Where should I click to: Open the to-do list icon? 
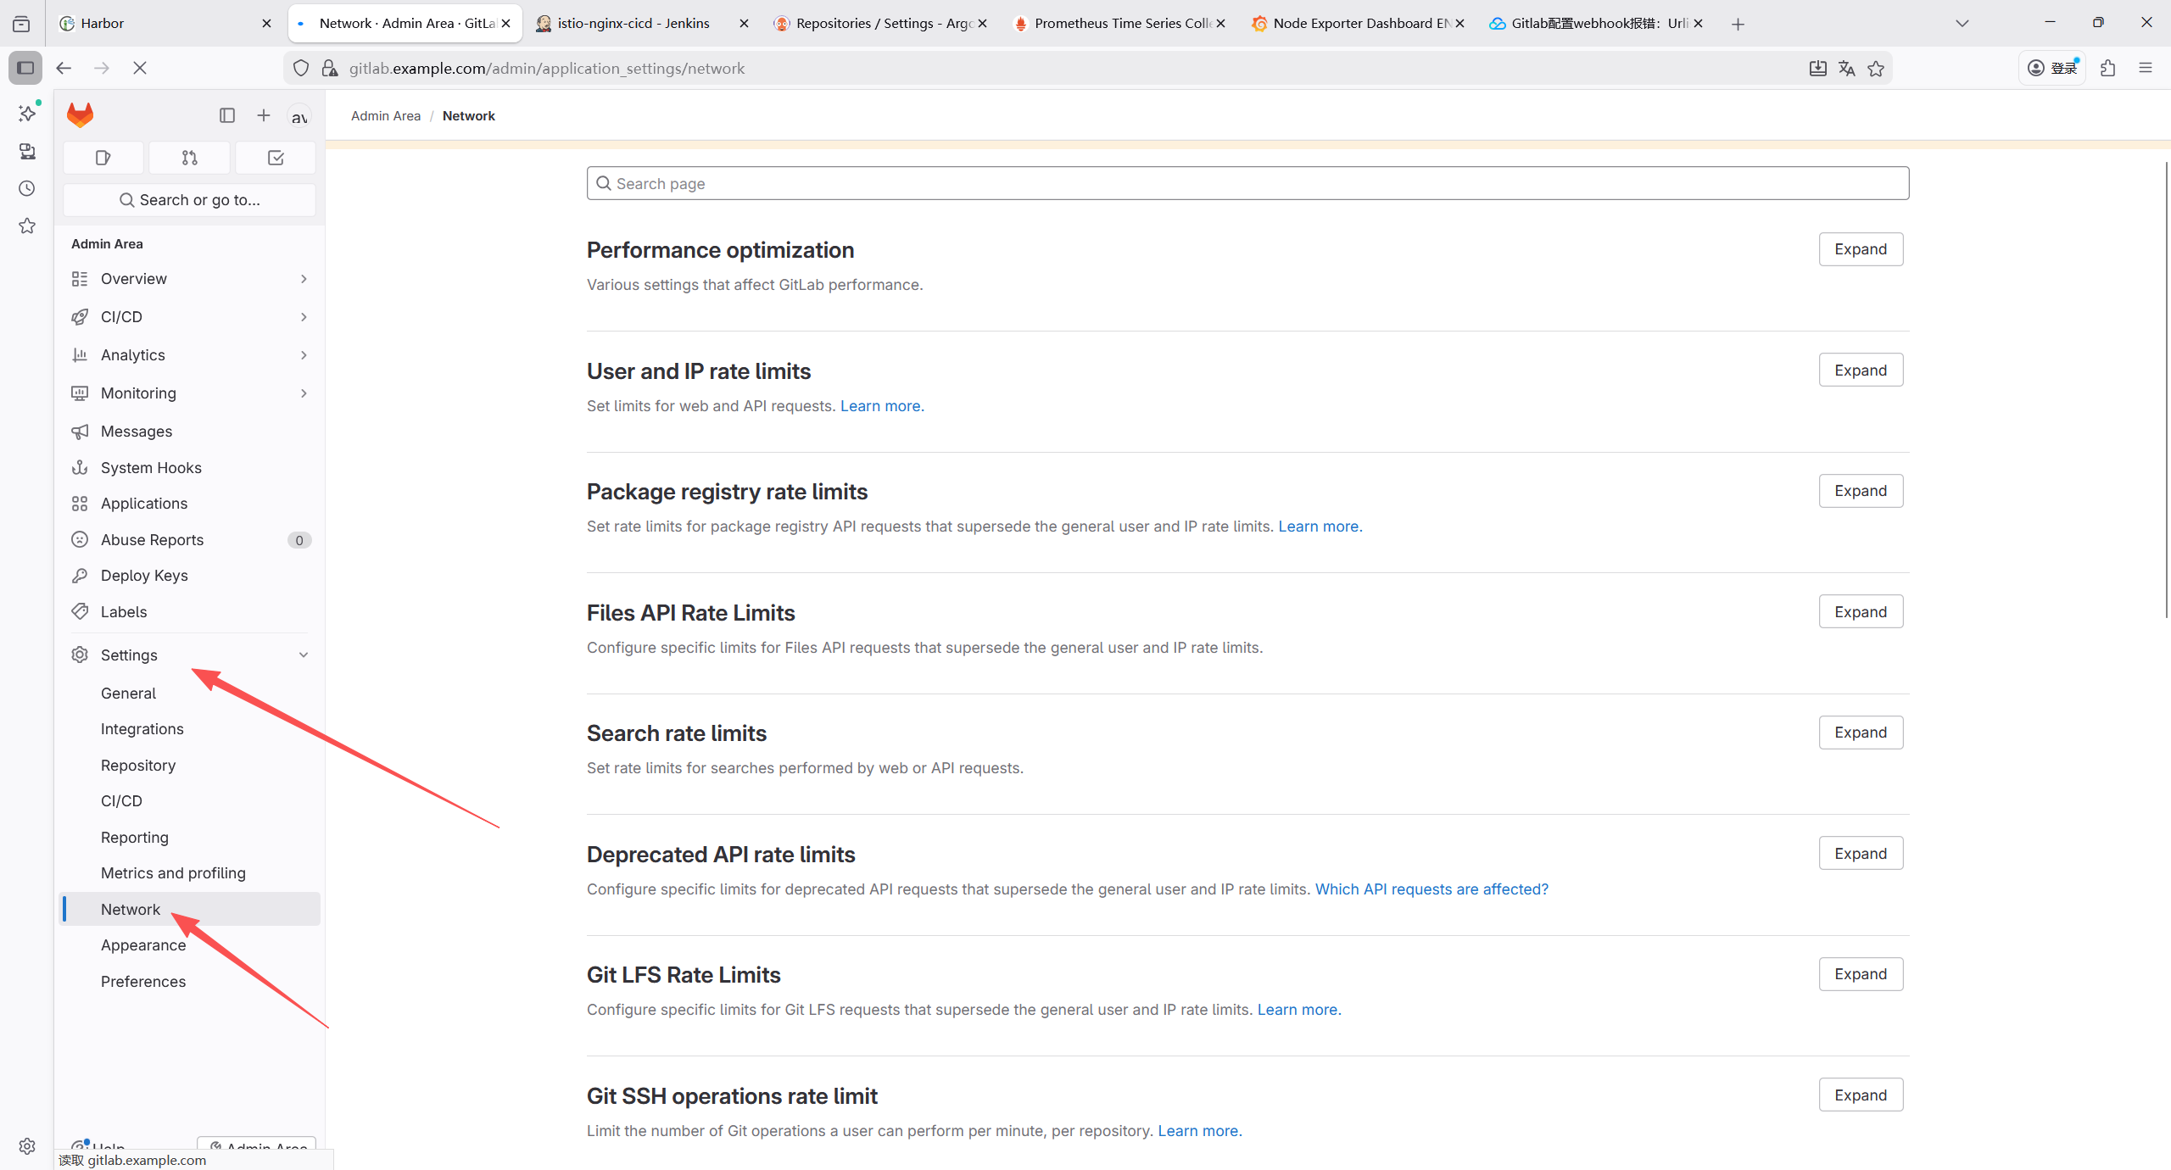(x=276, y=158)
